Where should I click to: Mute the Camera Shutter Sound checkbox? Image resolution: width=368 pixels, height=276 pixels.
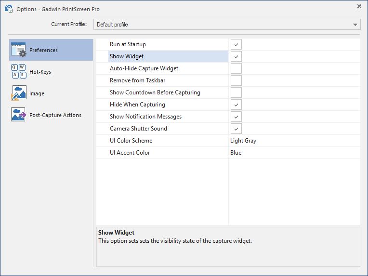236,129
